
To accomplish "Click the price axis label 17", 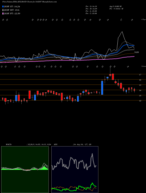I will [140, 75].
